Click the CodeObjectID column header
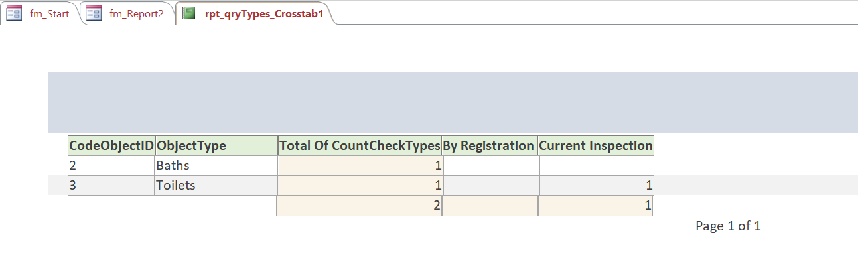The width and height of the screenshot is (858, 268). pos(111,145)
